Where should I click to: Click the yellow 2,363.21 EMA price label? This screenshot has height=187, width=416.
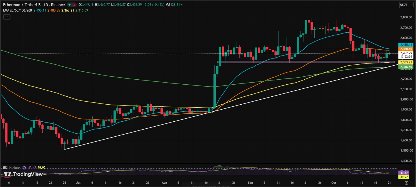tap(406, 62)
